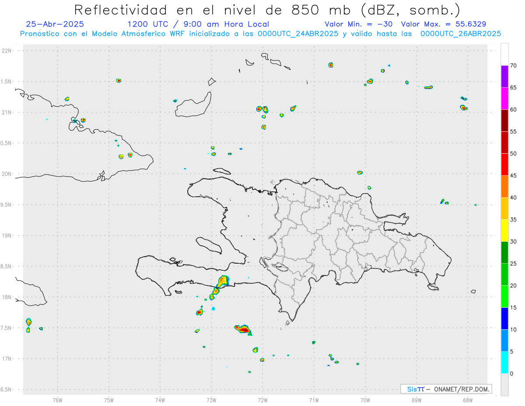Click the orange 40-45 dBZ color band
The height and width of the screenshot is (406, 525).
(504, 186)
